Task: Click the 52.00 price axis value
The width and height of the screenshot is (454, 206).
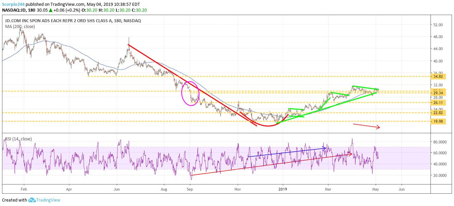Action: pos(439,25)
